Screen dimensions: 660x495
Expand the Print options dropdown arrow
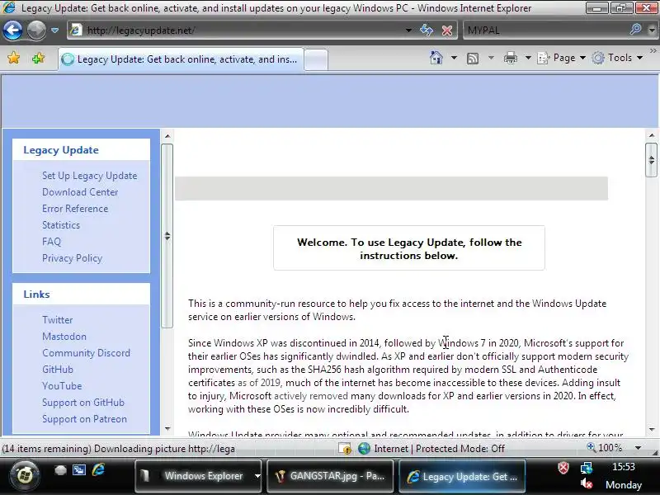click(528, 58)
